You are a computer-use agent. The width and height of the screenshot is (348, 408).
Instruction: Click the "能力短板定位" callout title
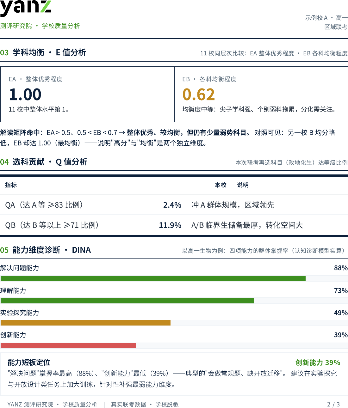29,362
